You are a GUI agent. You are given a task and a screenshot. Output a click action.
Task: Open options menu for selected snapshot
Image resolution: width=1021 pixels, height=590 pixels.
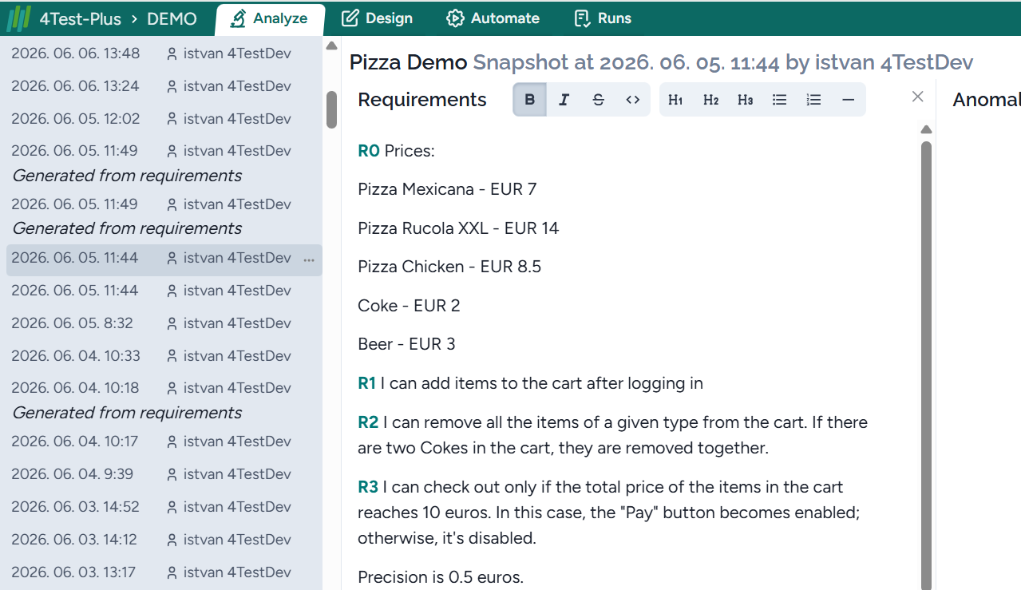click(309, 259)
